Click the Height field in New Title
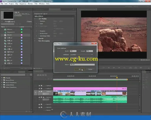Image resolution: width=151 pixels, height=120 pixels. coord(90,51)
